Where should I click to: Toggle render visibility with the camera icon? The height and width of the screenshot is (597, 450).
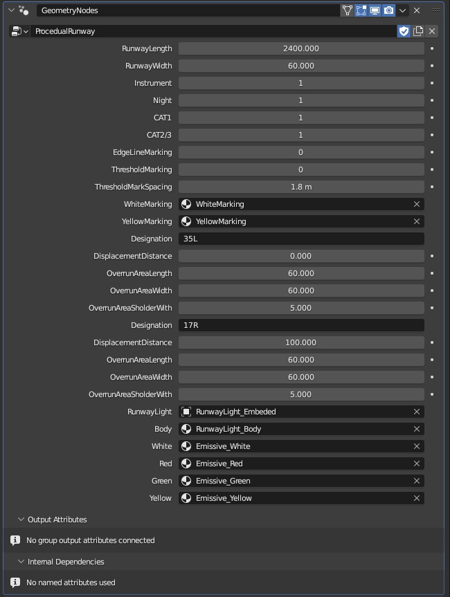coord(388,10)
